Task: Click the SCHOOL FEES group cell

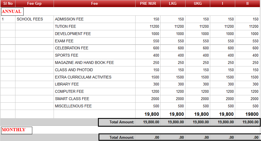Action: click(30, 19)
